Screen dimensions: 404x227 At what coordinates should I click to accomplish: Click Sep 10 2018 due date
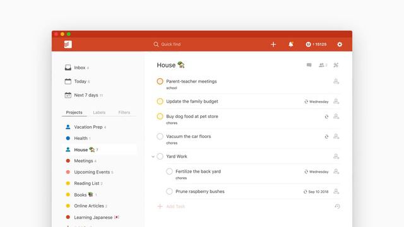(x=316, y=192)
